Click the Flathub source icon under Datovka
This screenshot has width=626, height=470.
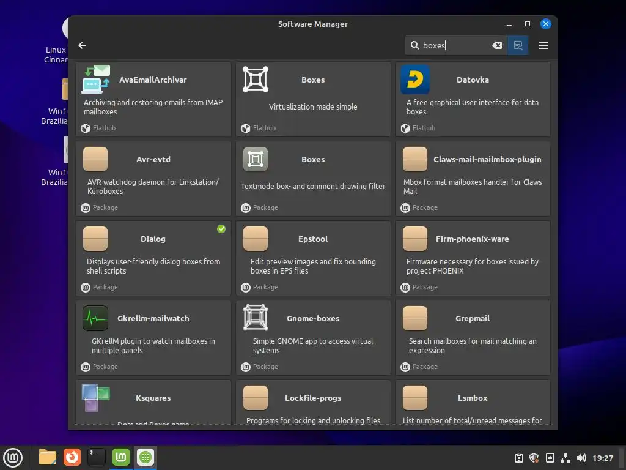(x=405, y=128)
